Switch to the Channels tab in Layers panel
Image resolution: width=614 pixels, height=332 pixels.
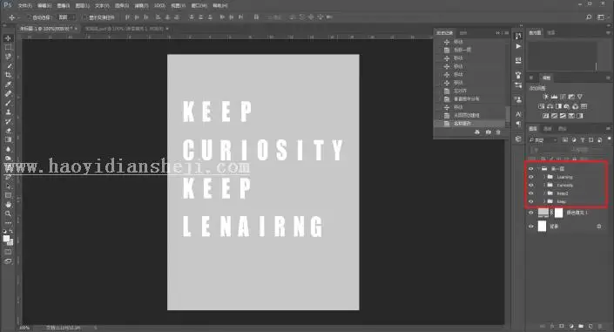coord(548,129)
